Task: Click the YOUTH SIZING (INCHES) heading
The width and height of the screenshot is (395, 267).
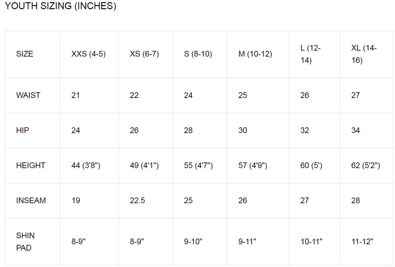Action: coord(61,6)
